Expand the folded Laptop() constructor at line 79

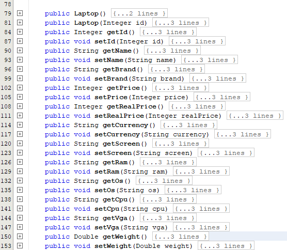pos(20,13)
